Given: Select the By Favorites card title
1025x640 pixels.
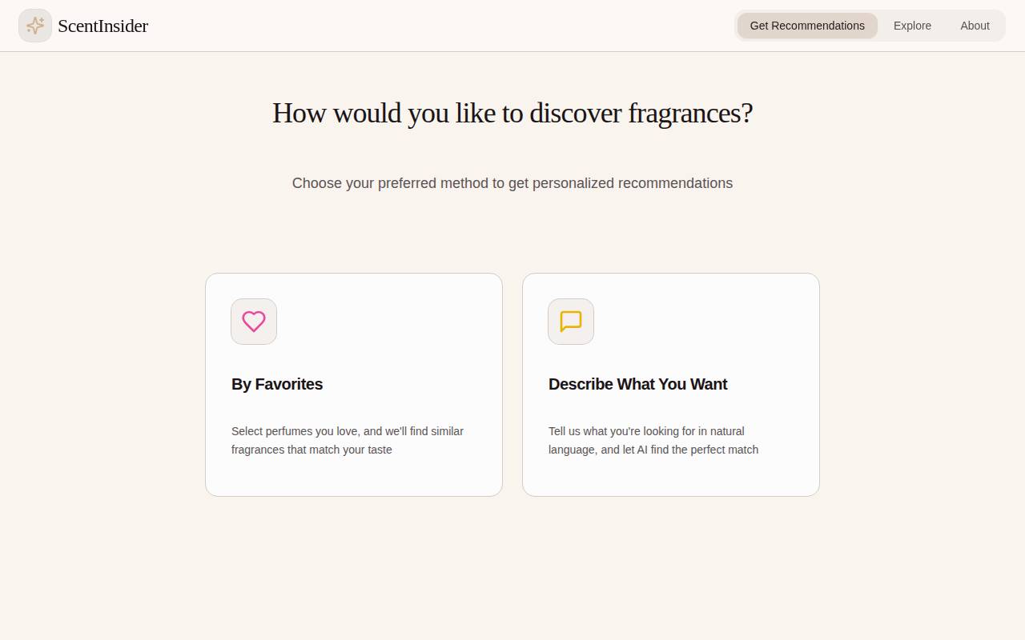Looking at the screenshot, I should pyautogui.click(x=277, y=384).
